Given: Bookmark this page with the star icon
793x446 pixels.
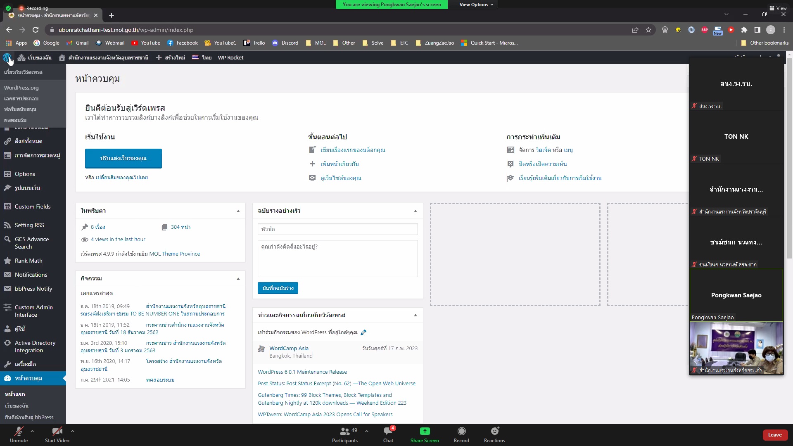Looking at the screenshot, I should 648,30.
